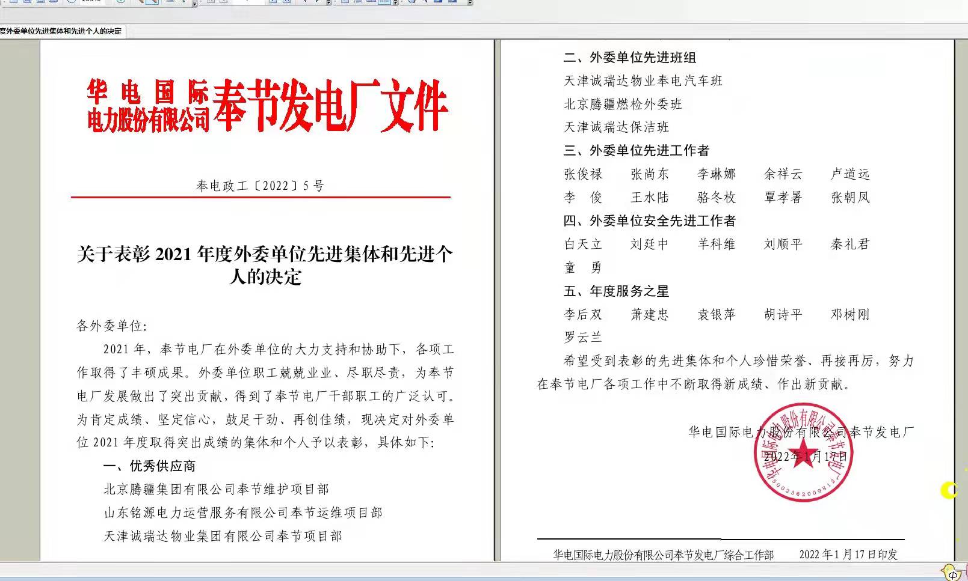Click the name 卢道远
The width and height of the screenshot is (968, 581).
pos(850,174)
